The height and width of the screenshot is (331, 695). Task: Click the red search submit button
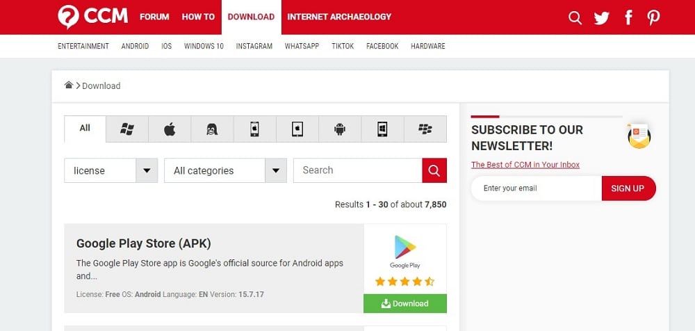coord(434,170)
